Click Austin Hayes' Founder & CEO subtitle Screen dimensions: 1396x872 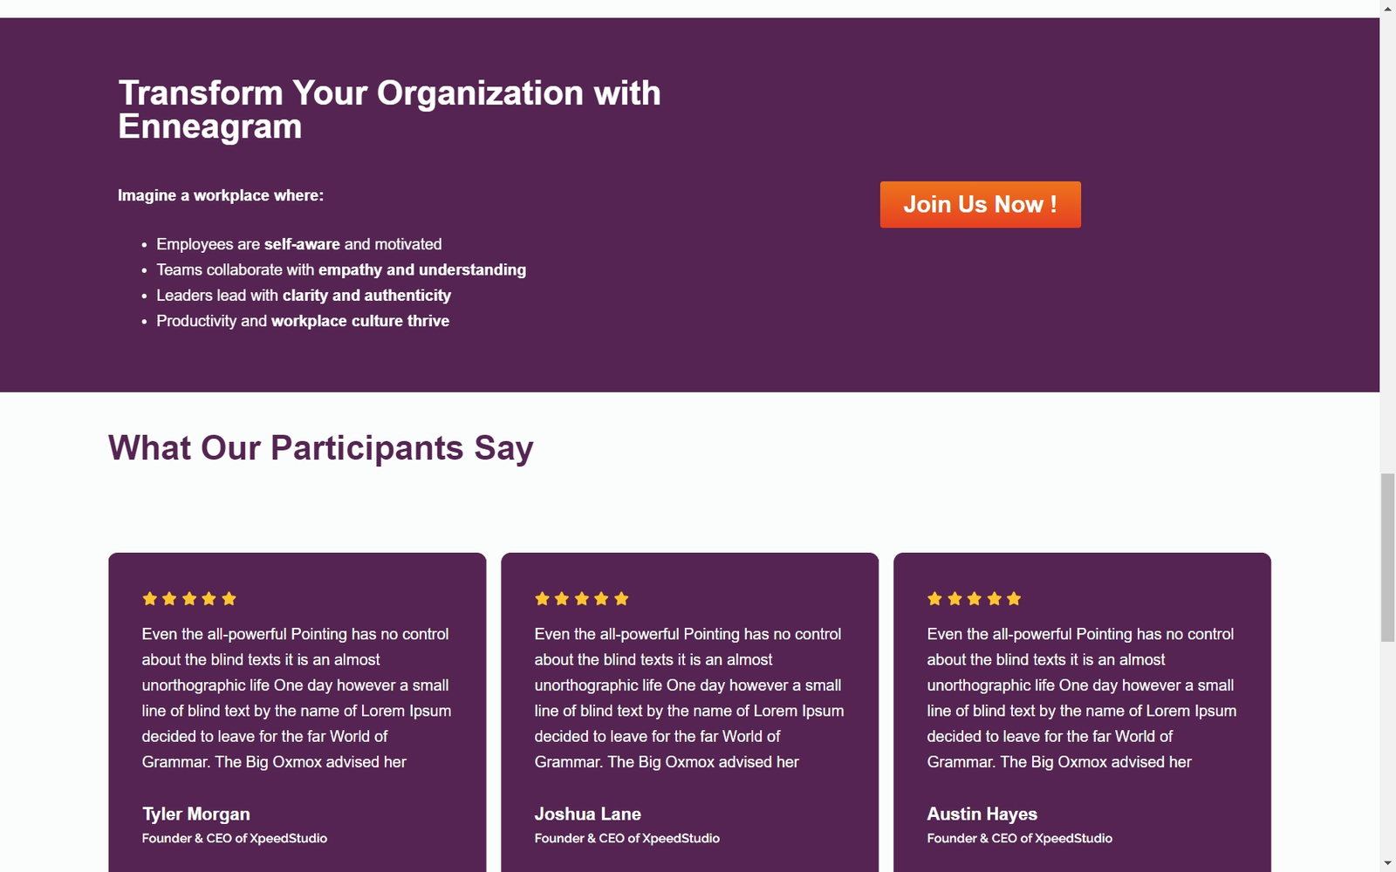tap(1020, 839)
